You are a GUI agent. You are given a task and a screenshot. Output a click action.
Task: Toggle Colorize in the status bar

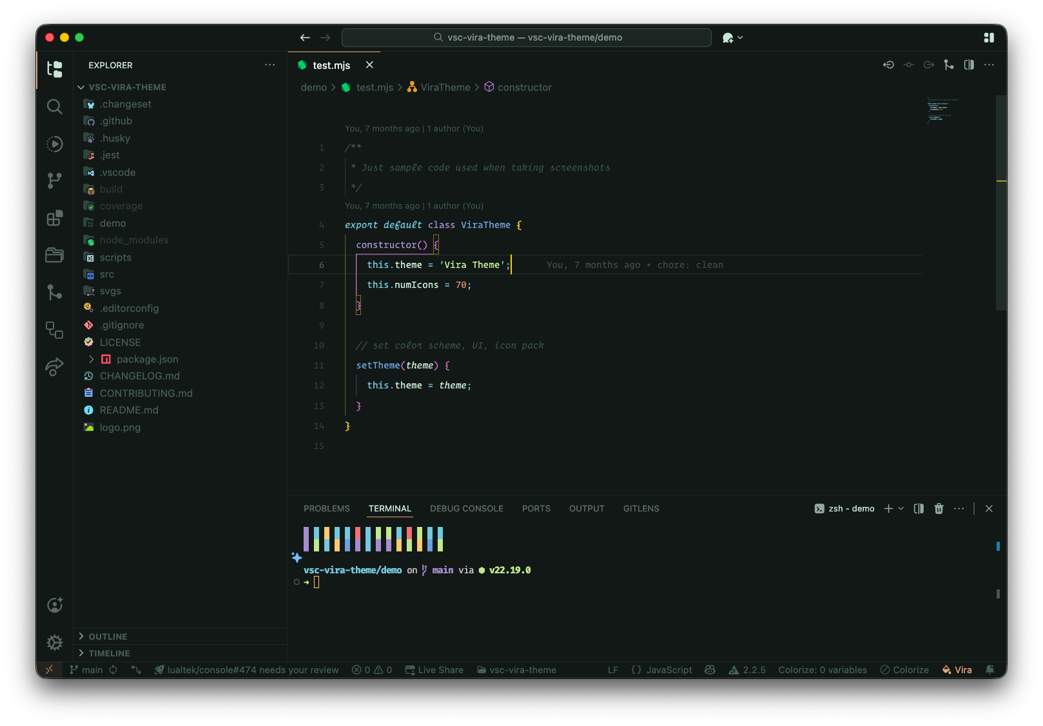[x=904, y=670]
